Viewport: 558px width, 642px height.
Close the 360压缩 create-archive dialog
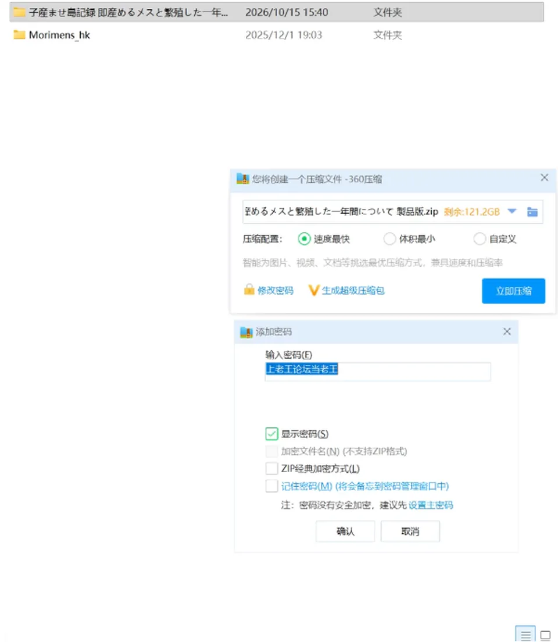(544, 178)
